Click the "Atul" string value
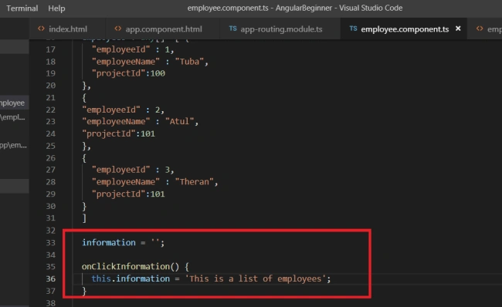Viewport: 502px width, 307px height. tap(180, 122)
